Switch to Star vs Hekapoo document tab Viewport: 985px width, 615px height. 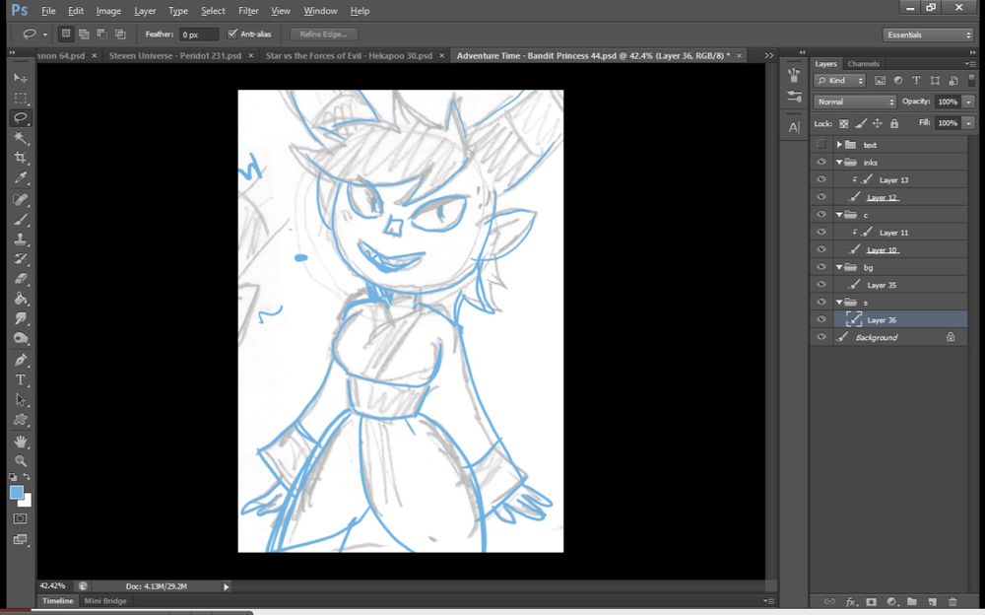(349, 56)
